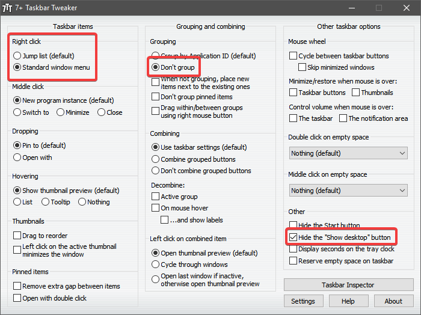The height and width of the screenshot is (315, 421).
Task: Select Jump list (default) radio button
Action: [17, 55]
